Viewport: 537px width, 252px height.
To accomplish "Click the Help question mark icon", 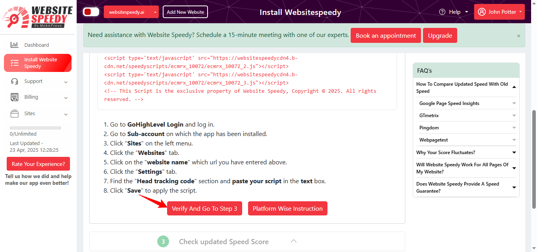I will tap(442, 12).
